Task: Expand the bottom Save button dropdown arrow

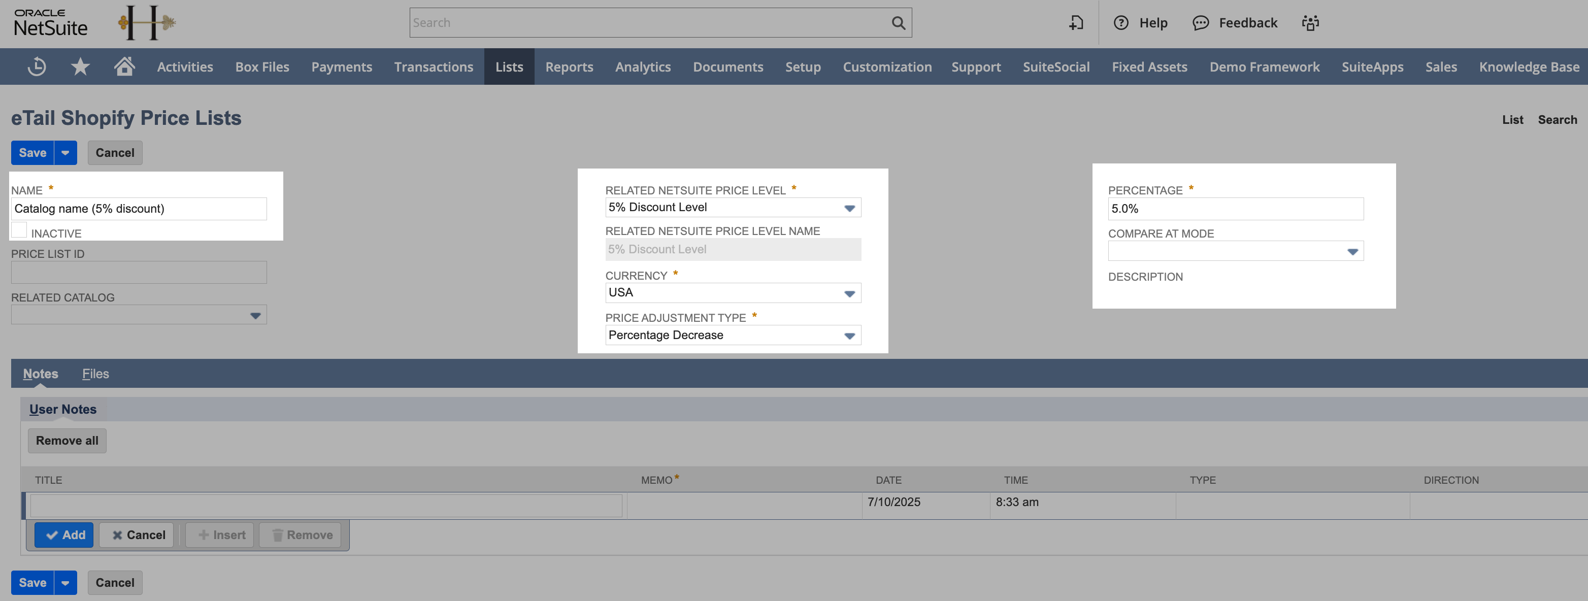Action: tap(65, 583)
